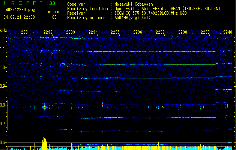Click the 2233 time marker
This screenshot has width=236, height=150.
(x=71, y=32)
